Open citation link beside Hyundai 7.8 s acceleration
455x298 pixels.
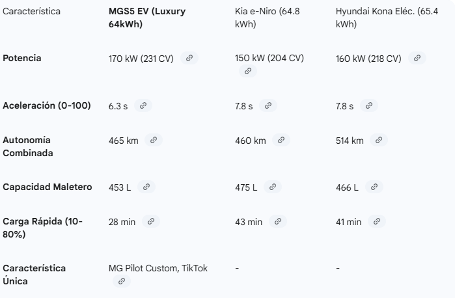tap(369, 105)
